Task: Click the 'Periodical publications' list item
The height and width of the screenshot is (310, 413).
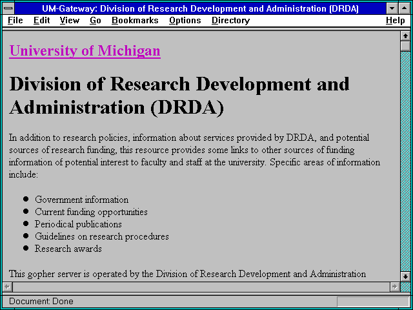Action: pyautogui.click(x=78, y=224)
